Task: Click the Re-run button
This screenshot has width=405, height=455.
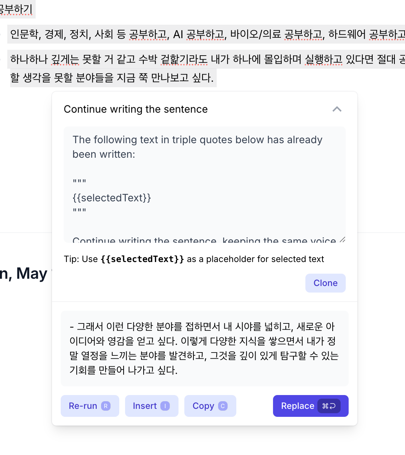Action: coord(90,406)
